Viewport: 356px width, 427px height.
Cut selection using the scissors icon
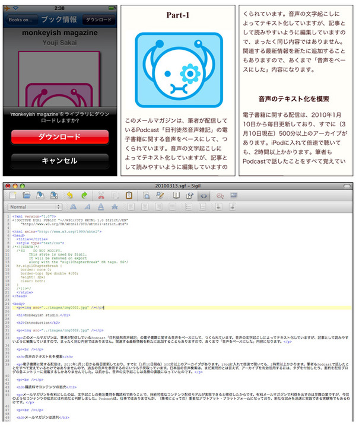tap(101, 195)
